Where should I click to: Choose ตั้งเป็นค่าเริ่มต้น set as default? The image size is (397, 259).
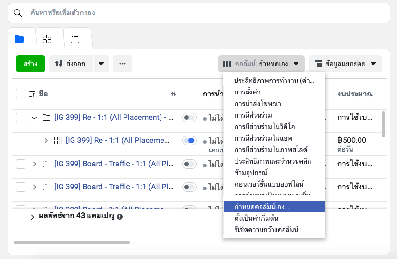point(274,218)
